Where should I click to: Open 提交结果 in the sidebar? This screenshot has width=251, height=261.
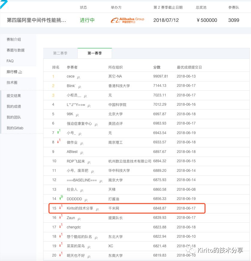tap(14, 96)
